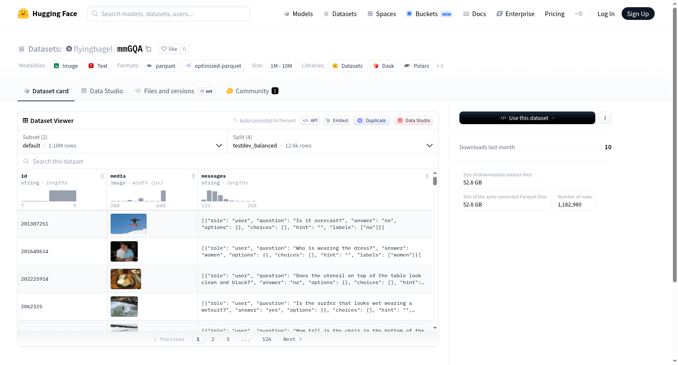Go to the Pricing page
The width and height of the screenshot is (678, 365).
pos(555,14)
